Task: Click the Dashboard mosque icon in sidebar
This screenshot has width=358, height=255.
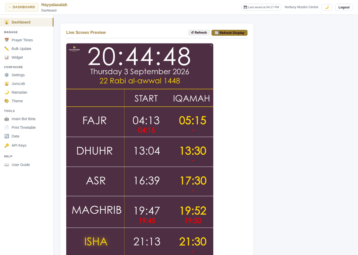Action: click(x=7, y=22)
